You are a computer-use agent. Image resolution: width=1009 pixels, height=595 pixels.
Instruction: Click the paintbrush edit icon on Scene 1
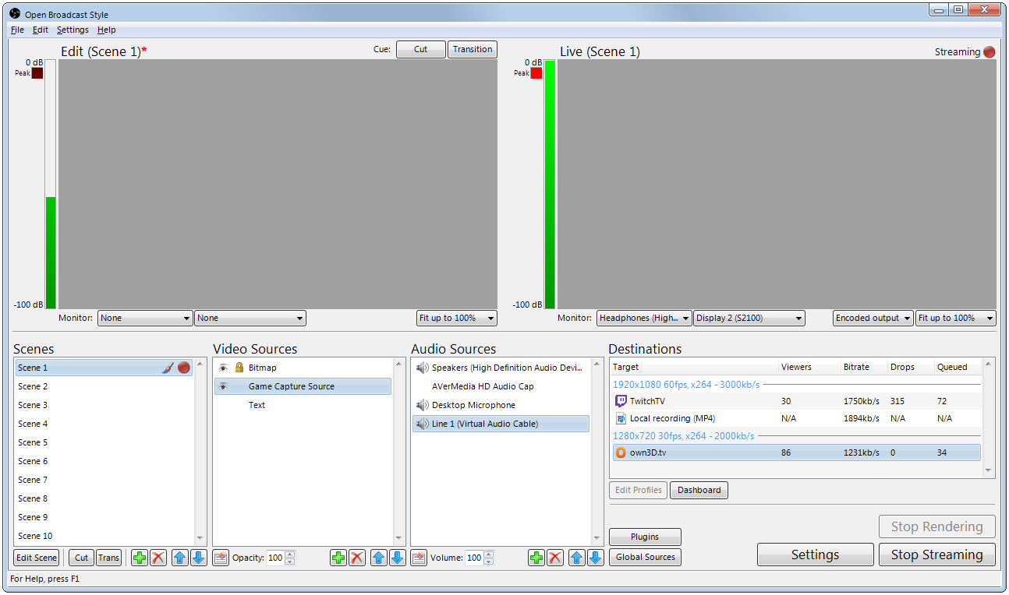point(168,368)
